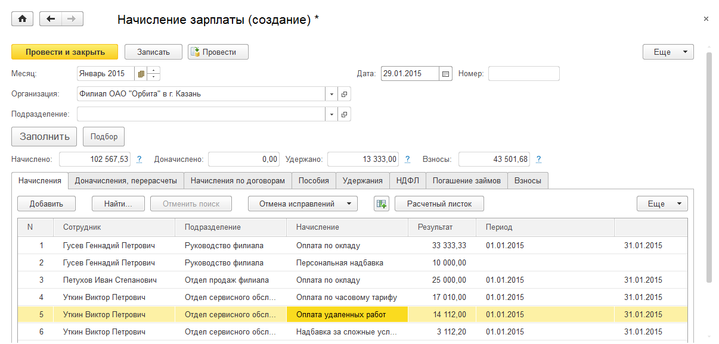
Task: Switch to the Удержания tab
Action: pyautogui.click(x=362, y=181)
